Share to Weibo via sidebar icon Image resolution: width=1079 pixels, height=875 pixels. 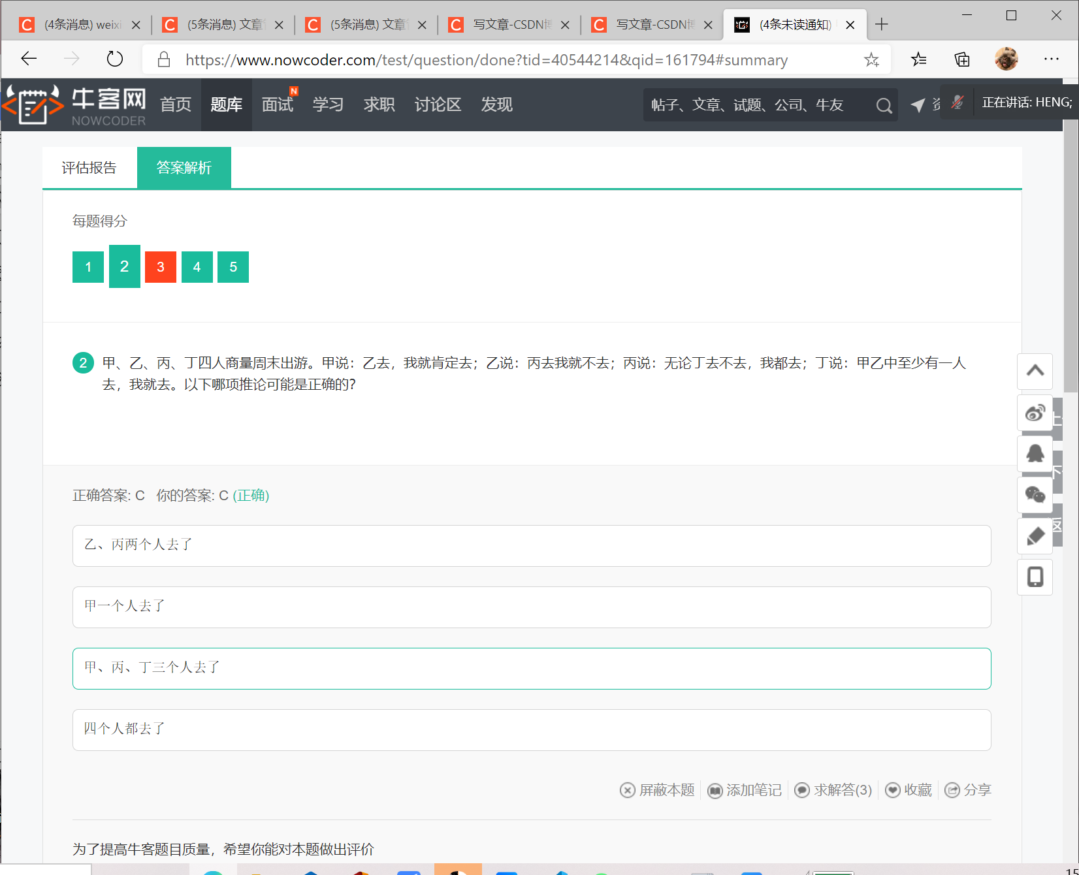1035,413
